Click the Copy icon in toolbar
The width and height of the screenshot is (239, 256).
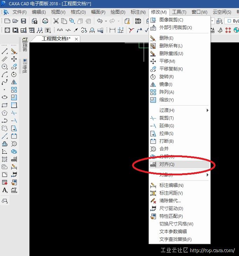coord(64,21)
